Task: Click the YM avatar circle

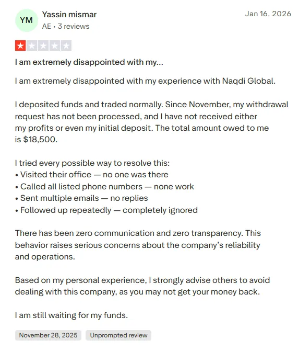Action: tap(27, 20)
